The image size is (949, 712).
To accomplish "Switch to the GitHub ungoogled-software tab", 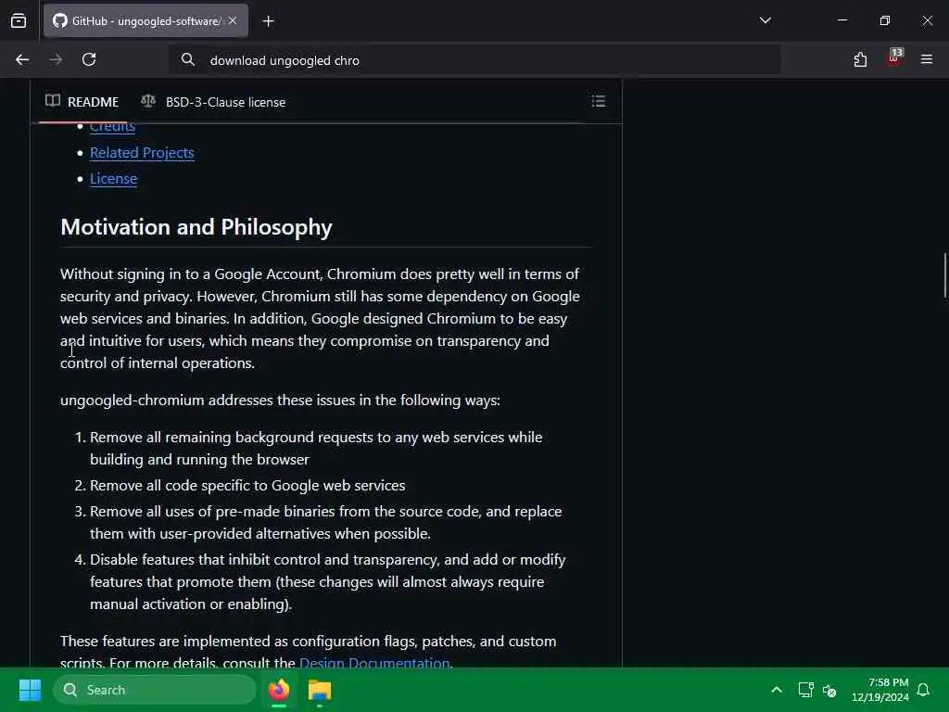I will 146,20.
